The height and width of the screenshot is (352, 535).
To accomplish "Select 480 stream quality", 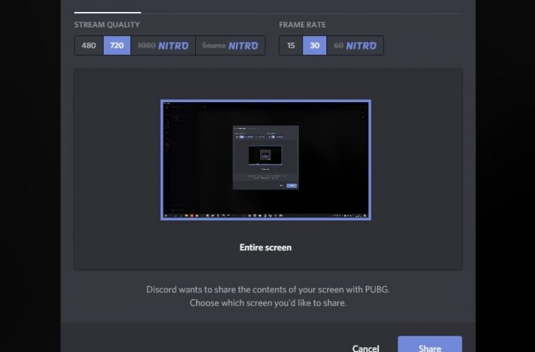I will [x=89, y=45].
